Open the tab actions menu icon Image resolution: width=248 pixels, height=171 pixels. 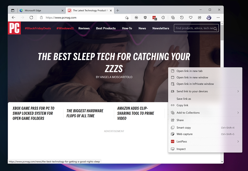point(13,10)
